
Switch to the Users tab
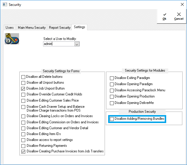[10, 28]
